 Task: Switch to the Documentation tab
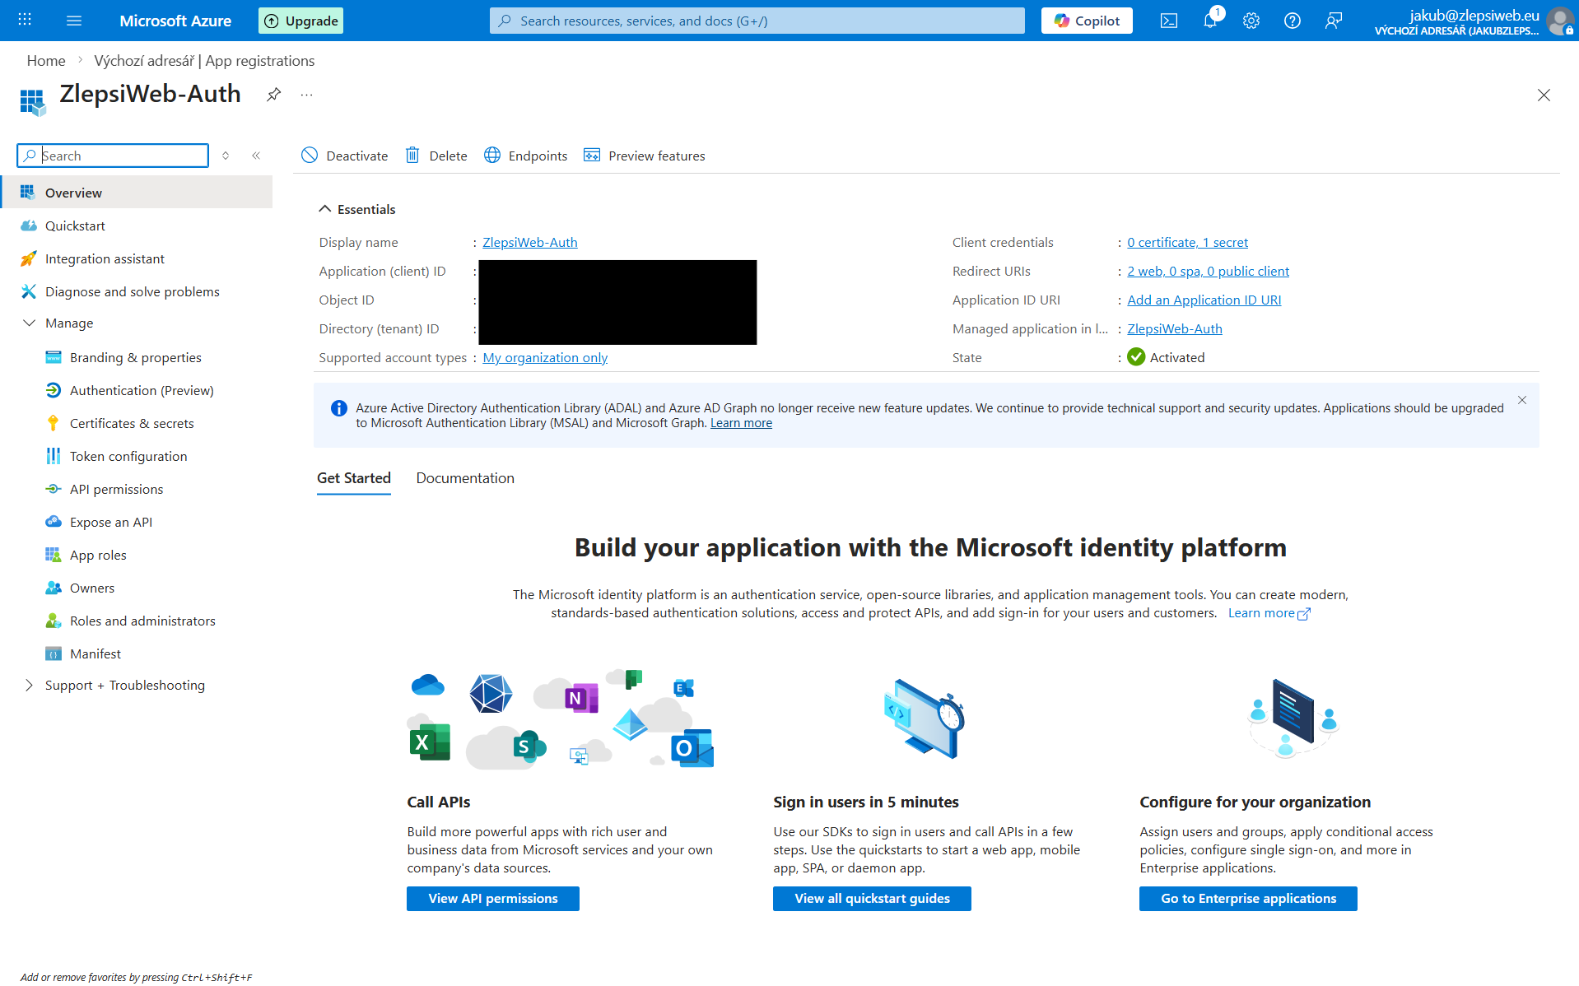point(464,478)
